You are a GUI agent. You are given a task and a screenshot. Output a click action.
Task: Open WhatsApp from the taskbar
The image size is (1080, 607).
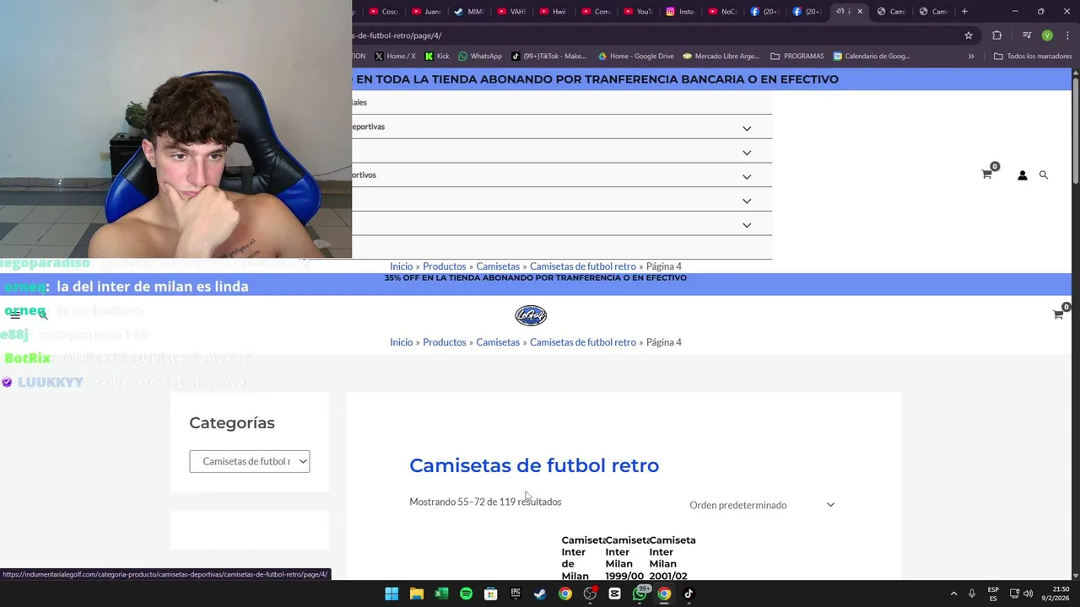coord(640,594)
